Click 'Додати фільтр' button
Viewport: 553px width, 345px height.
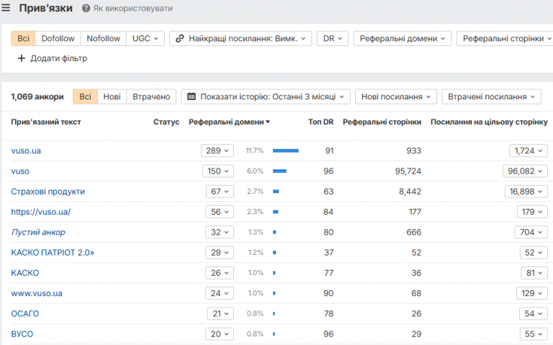click(x=52, y=58)
